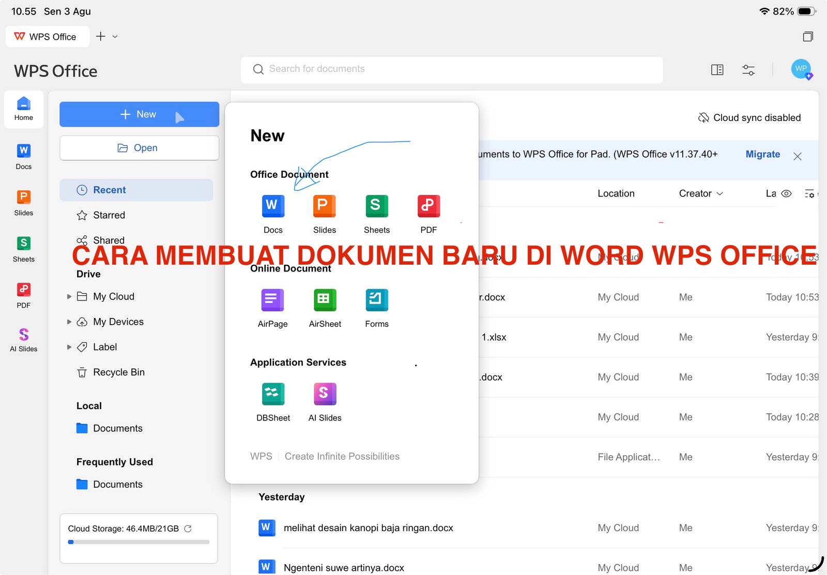827x575 pixels.
Task: Select the Recent list
Action: (136, 190)
